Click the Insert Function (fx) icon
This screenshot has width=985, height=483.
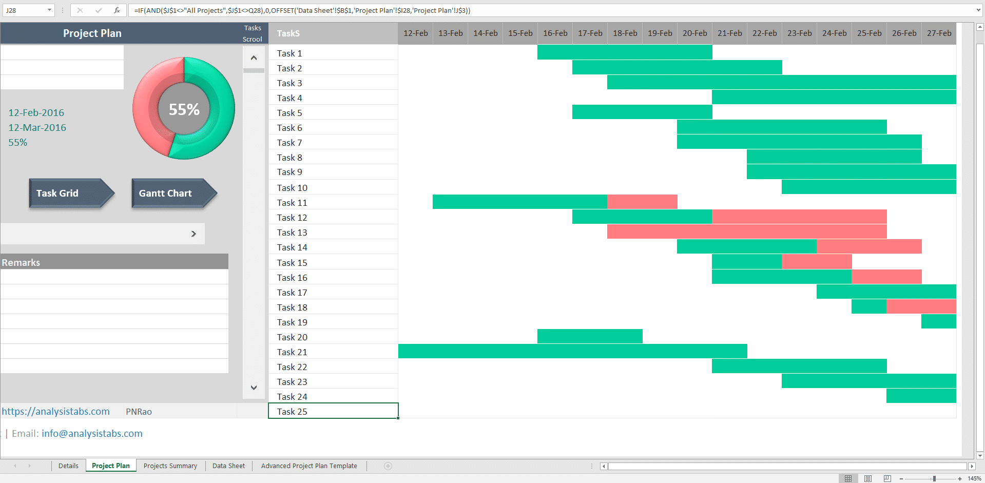(x=117, y=10)
